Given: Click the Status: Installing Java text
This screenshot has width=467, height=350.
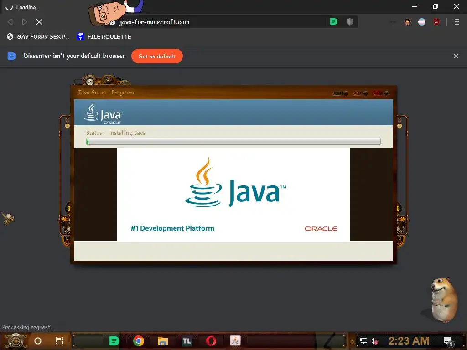Looking at the screenshot, I should coord(116,133).
